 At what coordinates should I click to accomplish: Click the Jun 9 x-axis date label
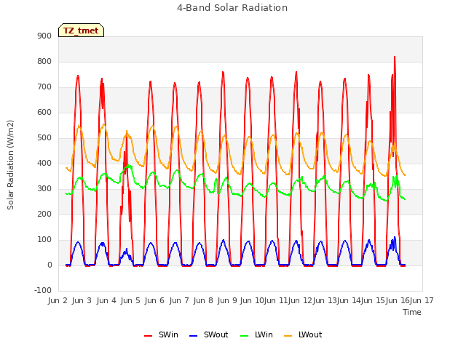227,300
